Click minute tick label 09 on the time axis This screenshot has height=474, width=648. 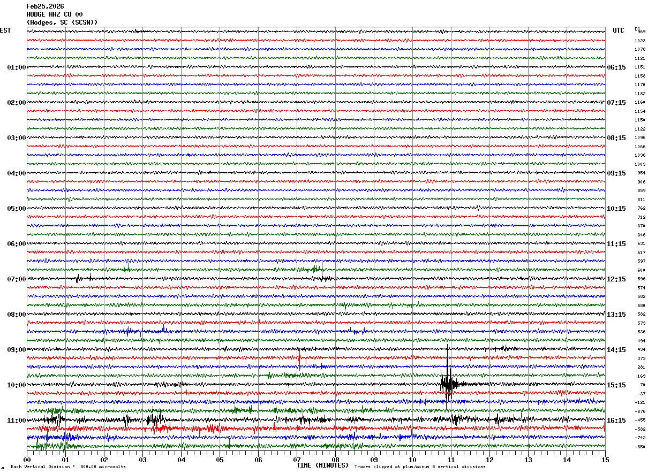point(374,460)
